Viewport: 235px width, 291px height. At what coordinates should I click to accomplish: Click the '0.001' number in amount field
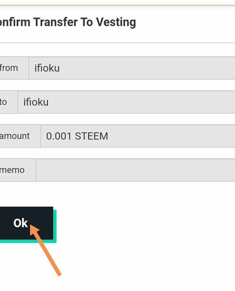[59, 136]
